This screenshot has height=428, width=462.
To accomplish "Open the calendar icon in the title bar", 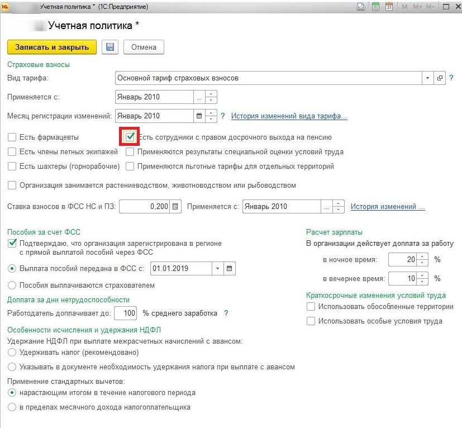I will 389,7.
